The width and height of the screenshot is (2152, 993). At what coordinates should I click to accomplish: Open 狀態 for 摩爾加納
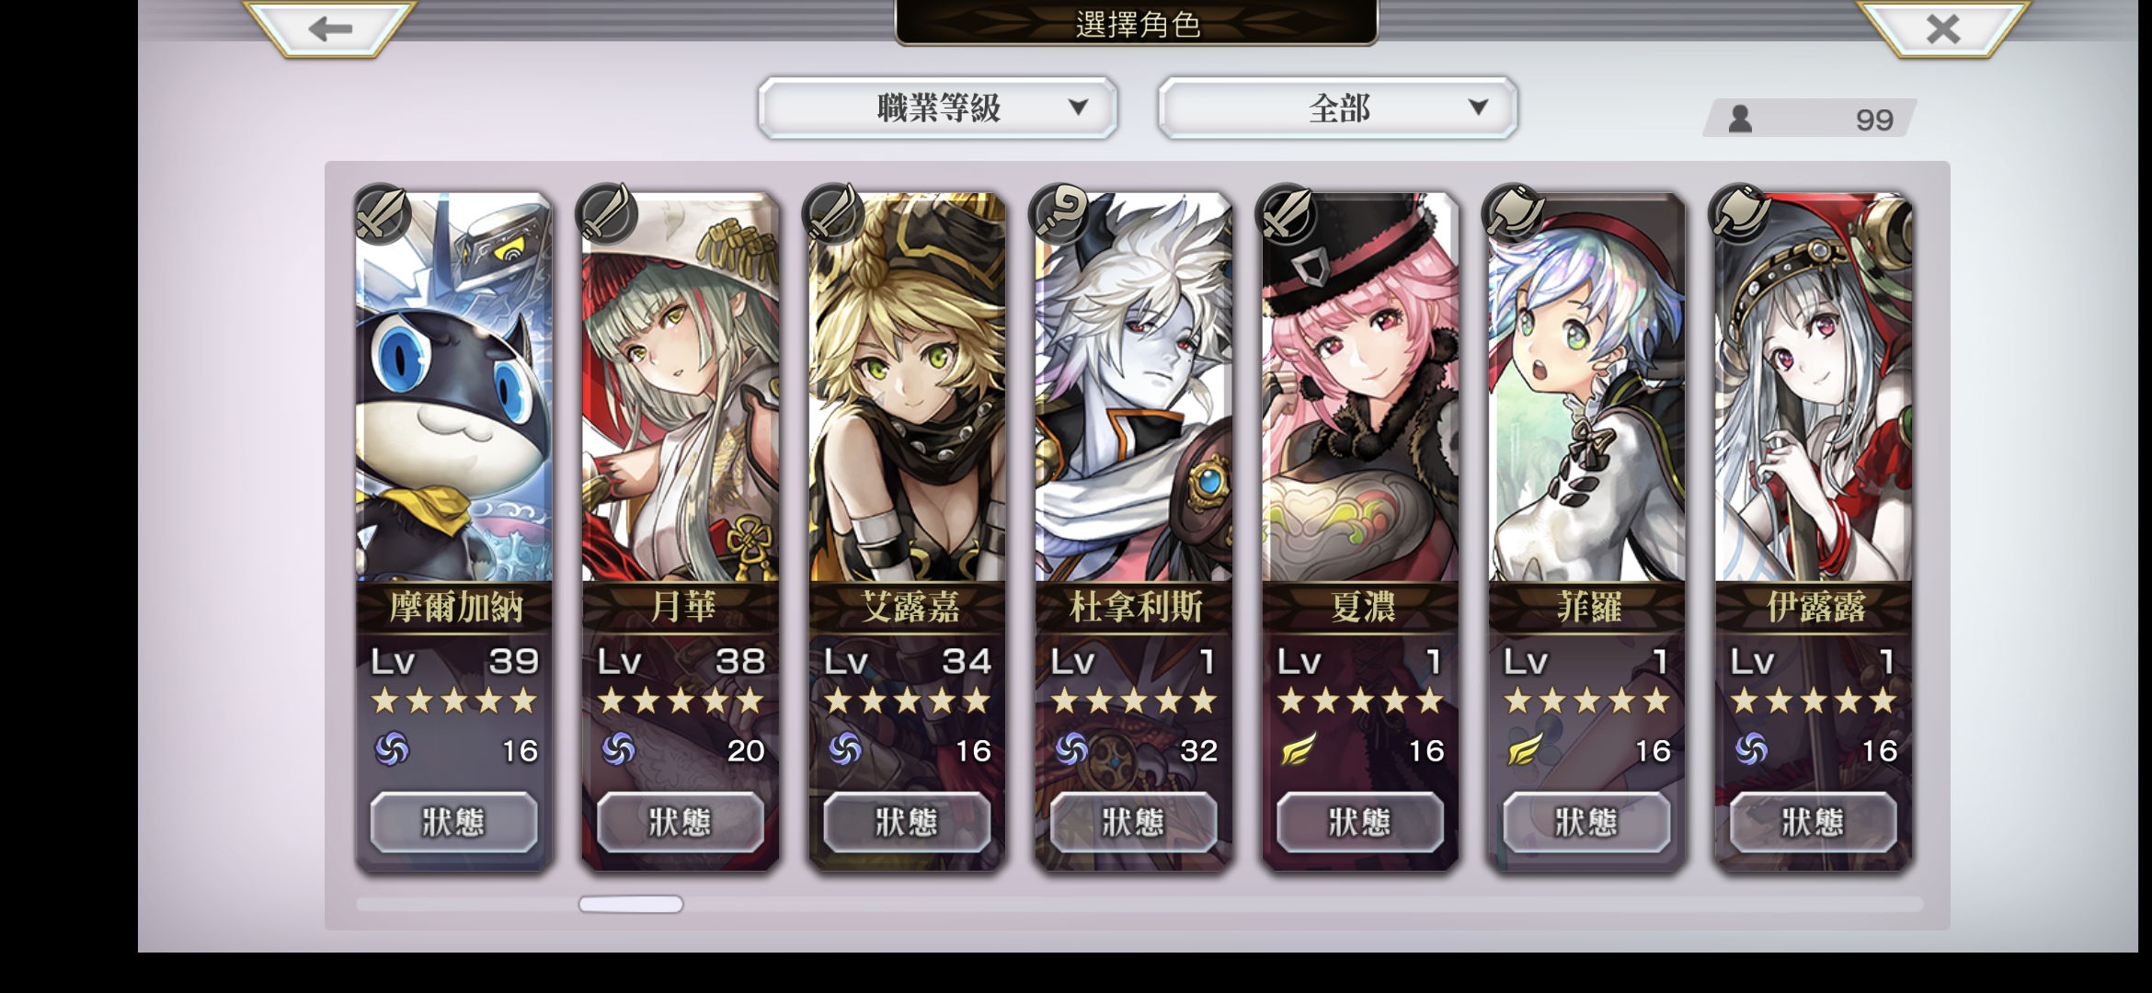click(x=453, y=822)
